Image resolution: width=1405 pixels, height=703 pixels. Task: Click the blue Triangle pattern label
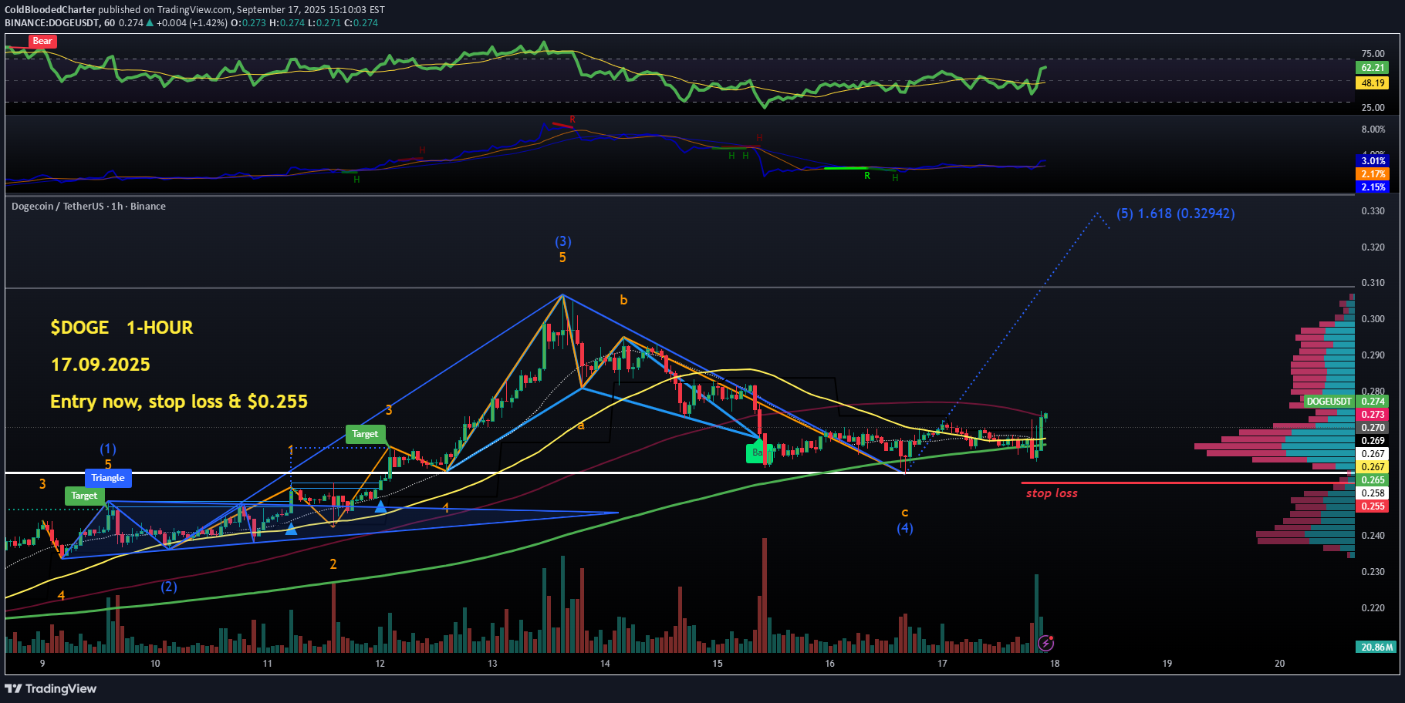tap(108, 478)
